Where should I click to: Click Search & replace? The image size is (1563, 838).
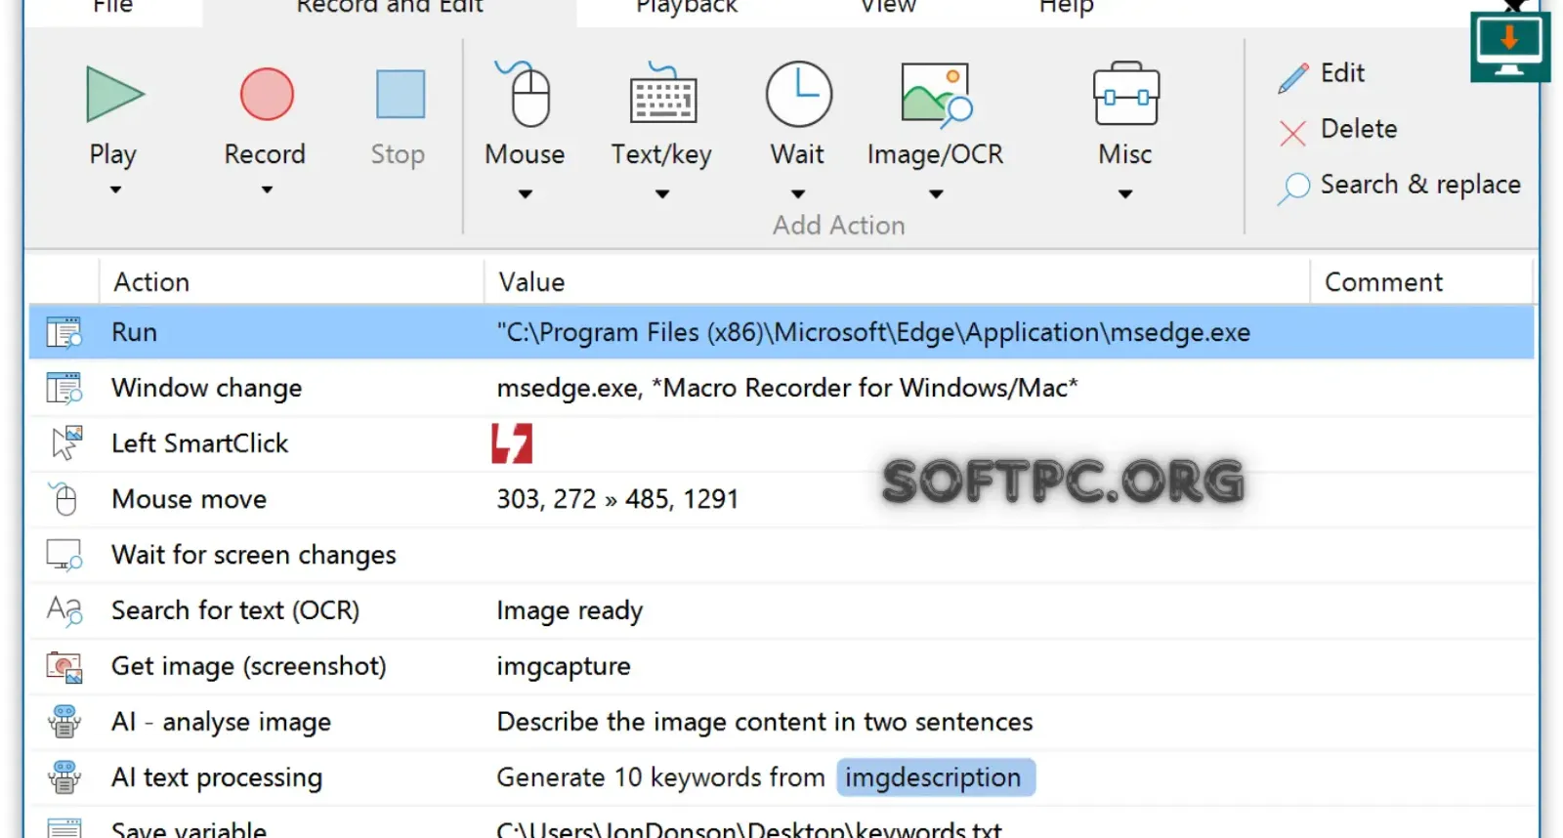pyautogui.click(x=1399, y=186)
